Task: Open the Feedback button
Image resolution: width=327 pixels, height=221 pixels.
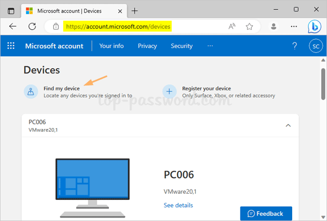Action: click(x=266, y=213)
